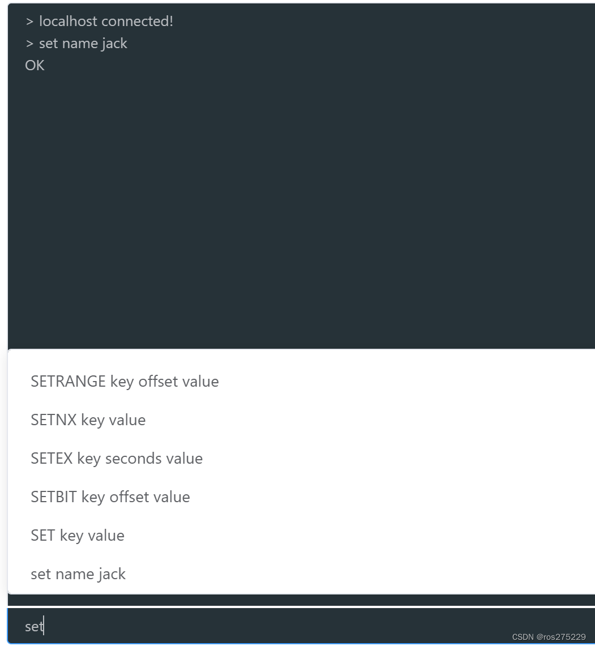Click the blue-bordered input bar at the bottom
The height and width of the screenshot is (646, 595).
(x=226, y=626)
